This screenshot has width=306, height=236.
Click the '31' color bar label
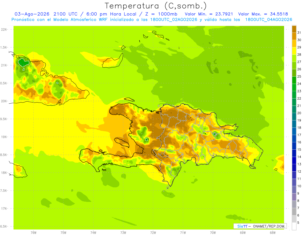(300, 33)
